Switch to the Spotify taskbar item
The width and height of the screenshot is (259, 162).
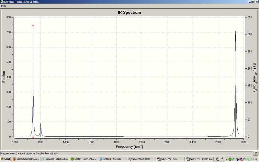(84, 159)
